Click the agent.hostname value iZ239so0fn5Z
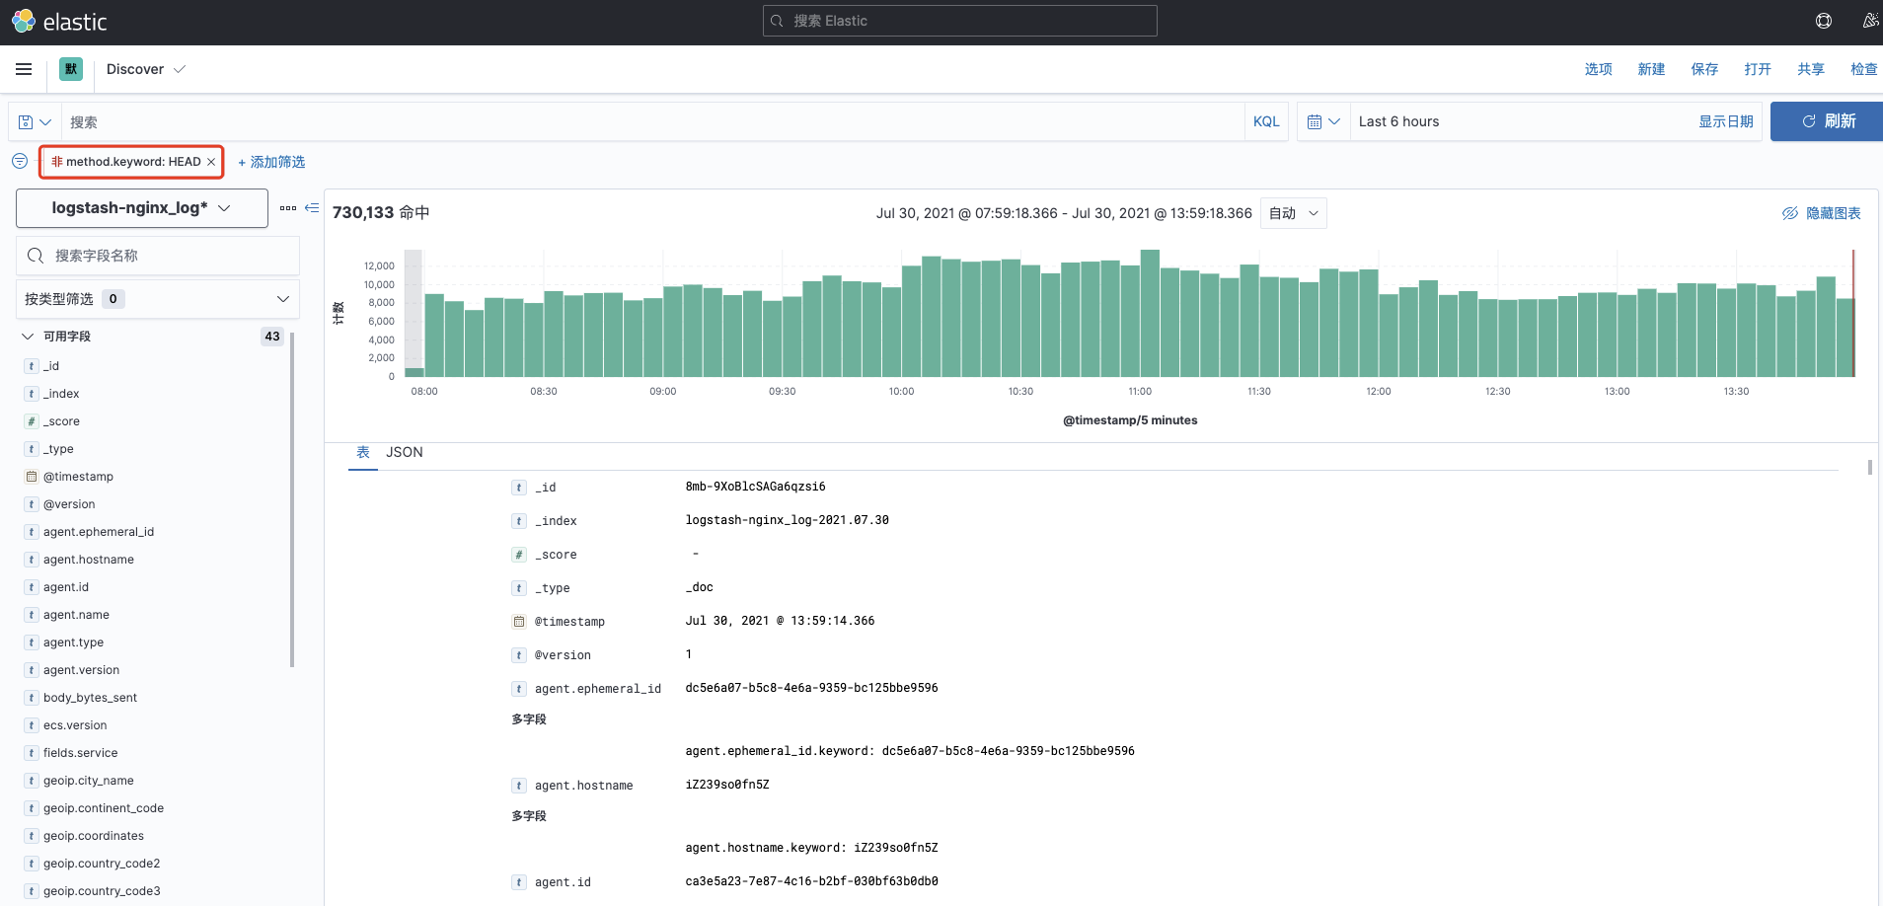This screenshot has height=906, width=1883. 727,785
